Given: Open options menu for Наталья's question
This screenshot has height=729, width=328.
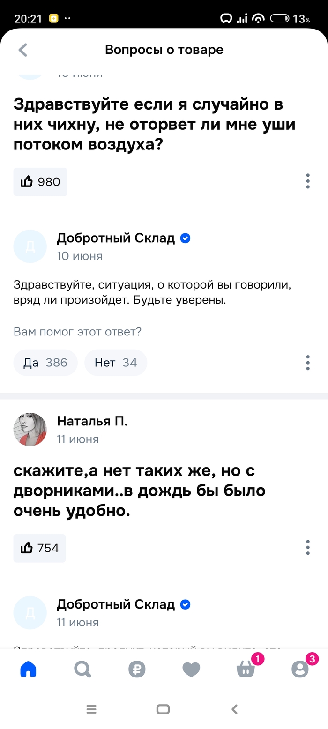Looking at the screenshot, I should point(308,547).
